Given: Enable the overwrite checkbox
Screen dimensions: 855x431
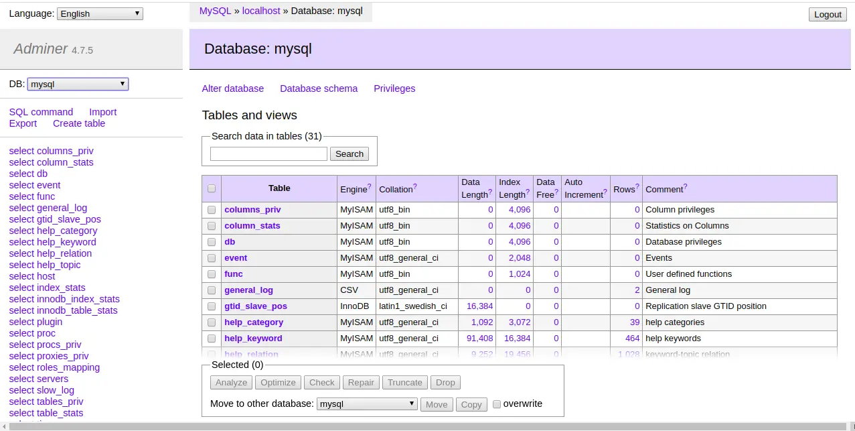Looking at the screenshot, I should tap(497, 404).
